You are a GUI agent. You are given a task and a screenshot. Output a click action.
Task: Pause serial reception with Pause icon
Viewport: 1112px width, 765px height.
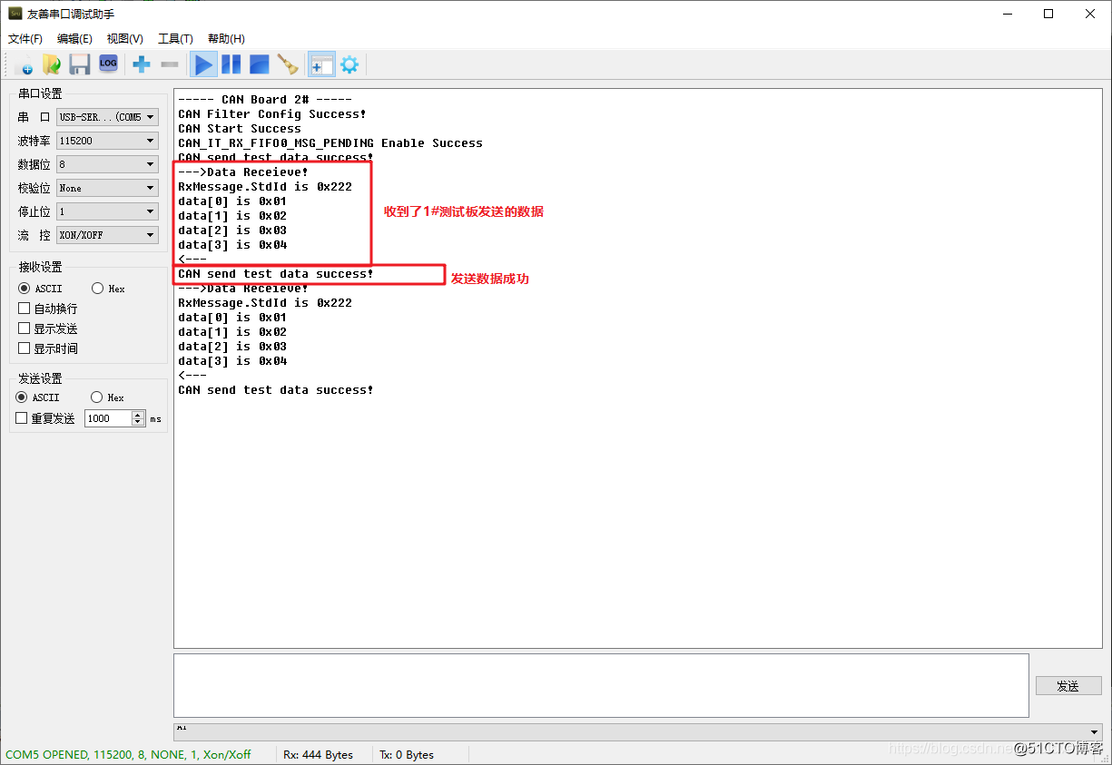coord(231,64)
